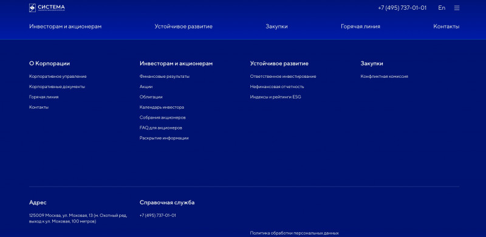Click the address text 125009 Москва
The width and height of the screenshot is (486, 237).
78,218
